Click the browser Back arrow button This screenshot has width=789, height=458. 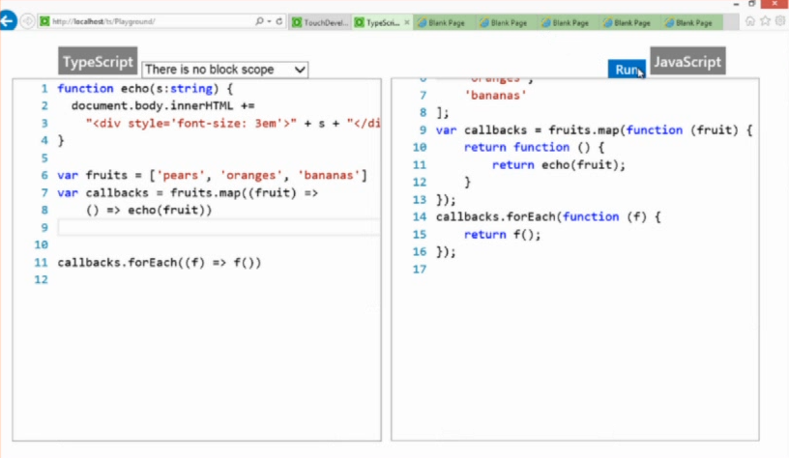point(8,21)
